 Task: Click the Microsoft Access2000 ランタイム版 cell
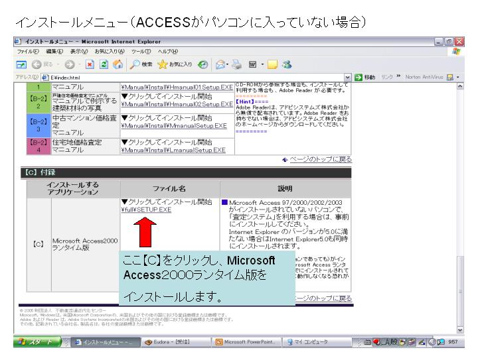[85, 245]
